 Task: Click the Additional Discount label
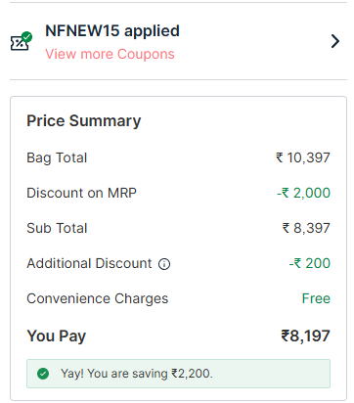(x=89, y=263)
